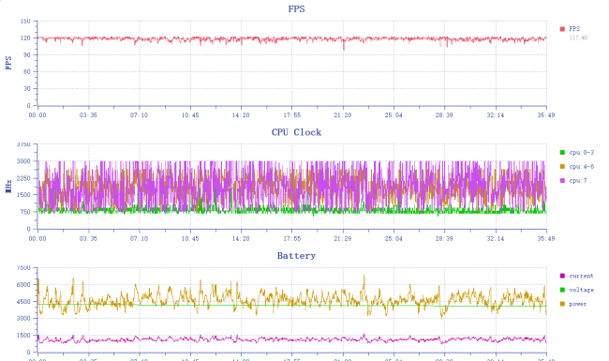Click the CPU Clock chart title

296,132
